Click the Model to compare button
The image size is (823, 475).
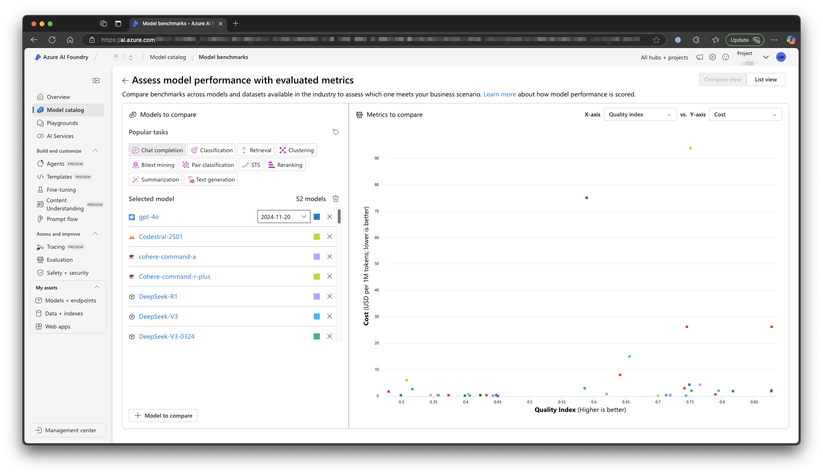click(x=163, y=416)
